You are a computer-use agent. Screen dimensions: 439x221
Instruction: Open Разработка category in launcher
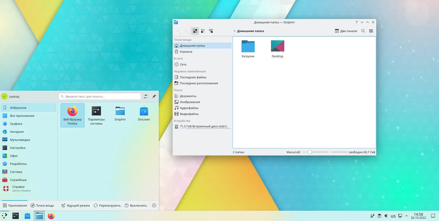(28, 164)
